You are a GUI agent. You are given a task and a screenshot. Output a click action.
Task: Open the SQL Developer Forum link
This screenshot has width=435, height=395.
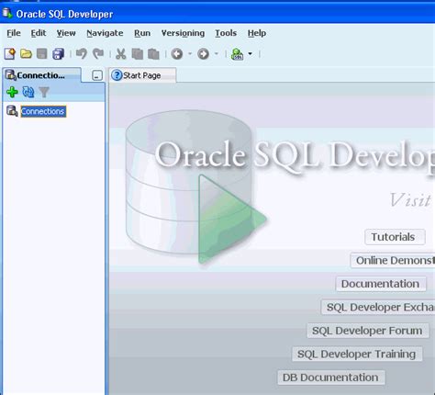367,331
